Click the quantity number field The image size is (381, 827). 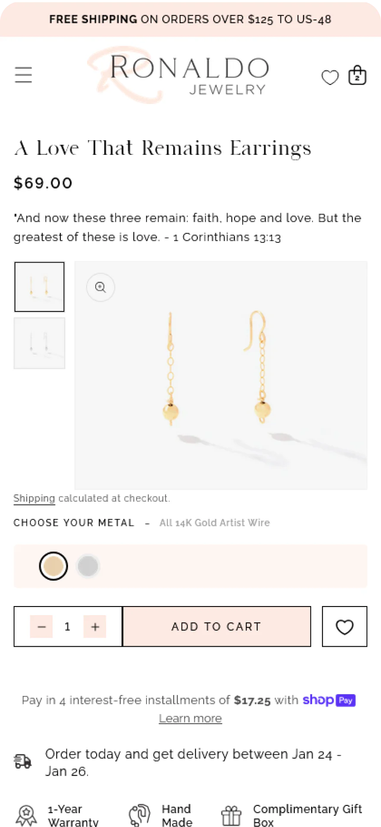[x=68, y=626]
